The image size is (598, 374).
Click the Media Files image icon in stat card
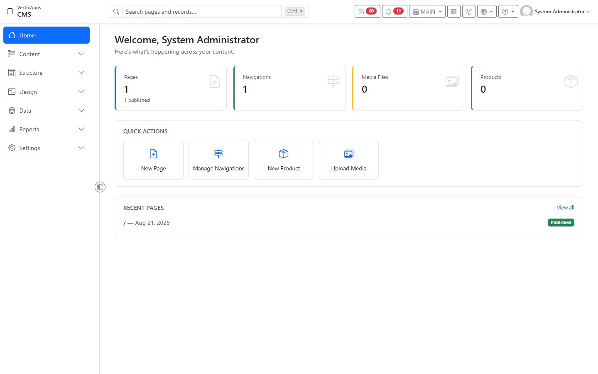click(452, 81)
